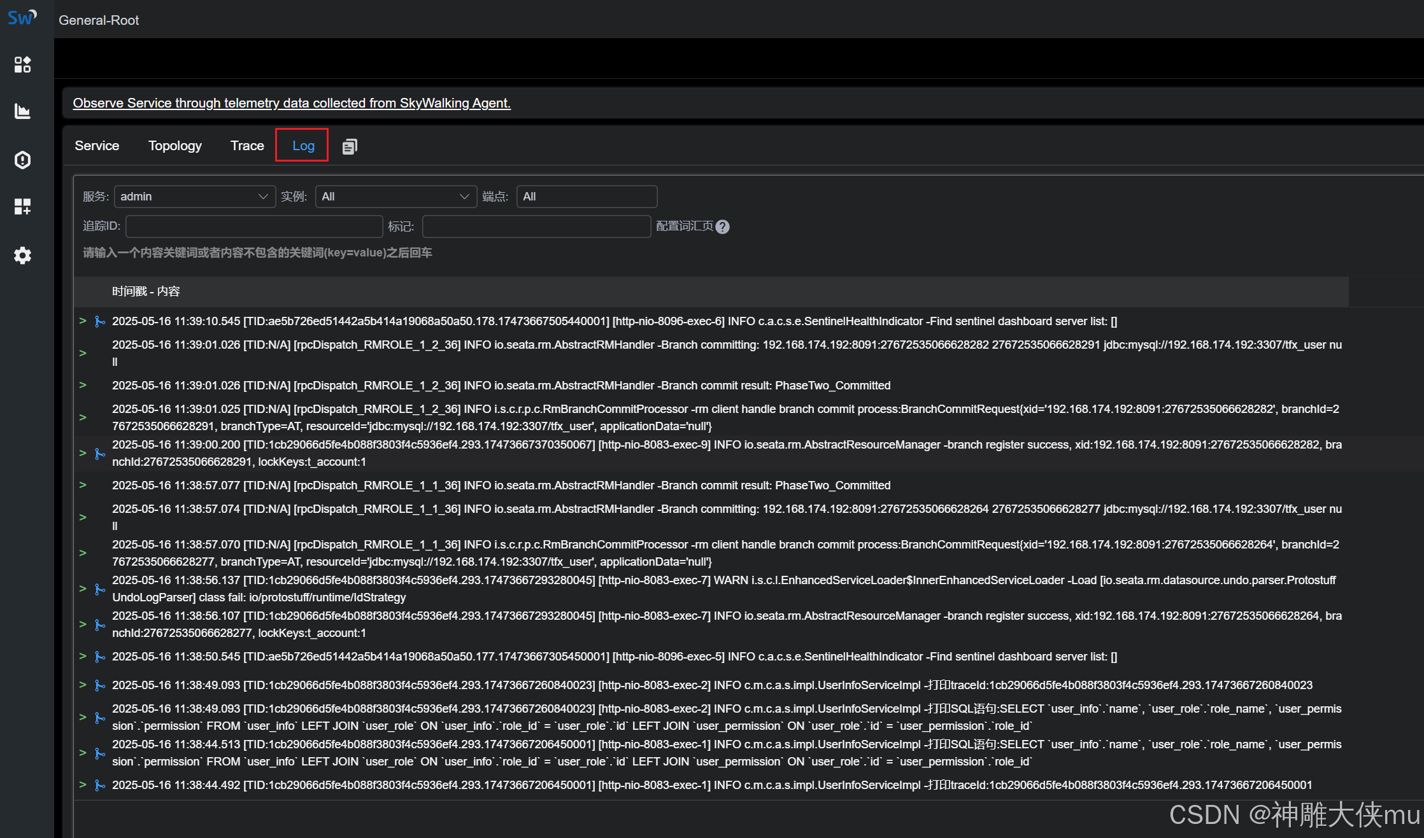Open the 服务 admin dropdown
The image size is (1424, 838).
point(194,197)
